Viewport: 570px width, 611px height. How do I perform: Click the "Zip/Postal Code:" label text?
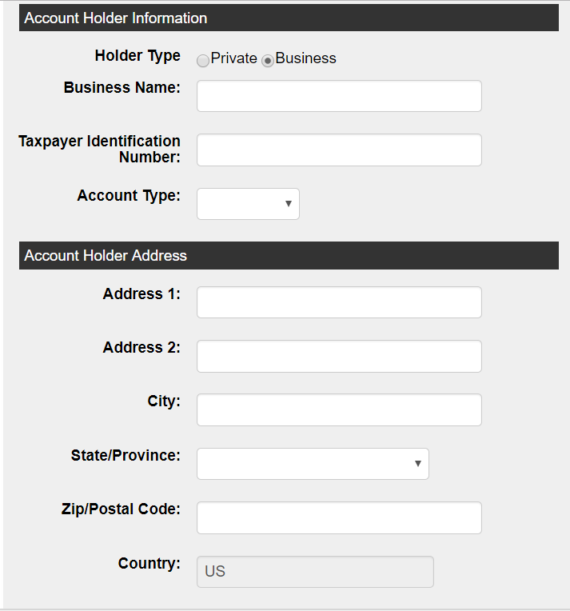tap(121, 509)
